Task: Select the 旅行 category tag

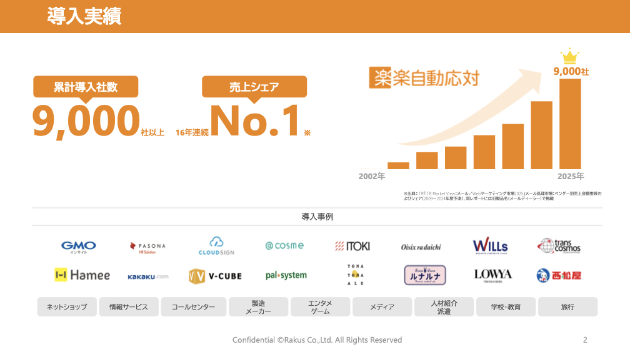Action: coord(567,306)
